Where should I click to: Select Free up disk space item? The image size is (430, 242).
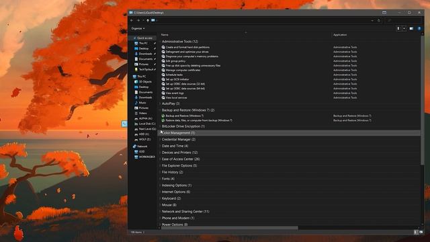193,66
